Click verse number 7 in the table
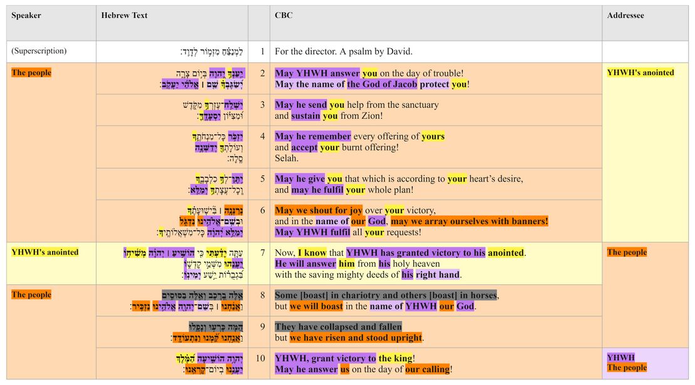Screen dimensions: 695x385 pos(262,253)
